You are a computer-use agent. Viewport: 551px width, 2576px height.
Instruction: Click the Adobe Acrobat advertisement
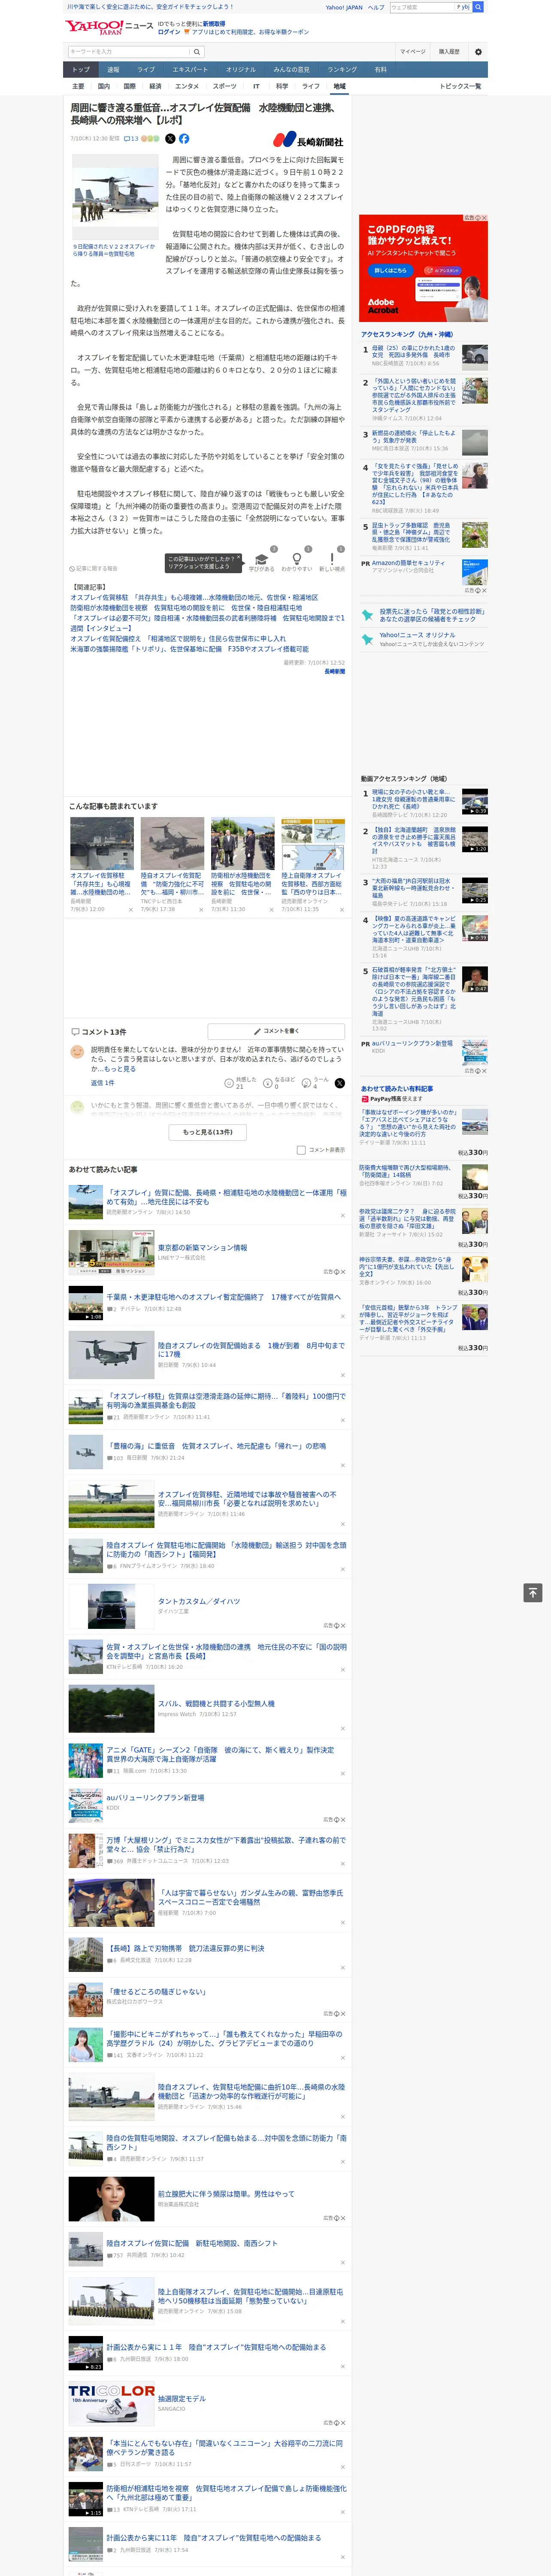click(424, 268)
